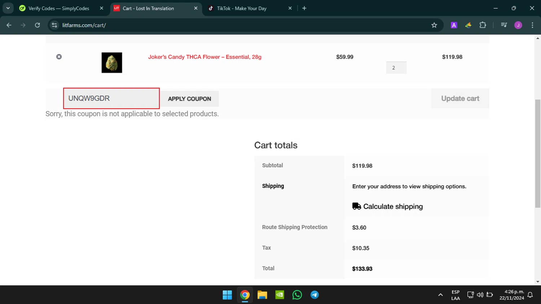Click the scrollbar down arrow
This screenshot has height=304, width=541.
(538, 282)
